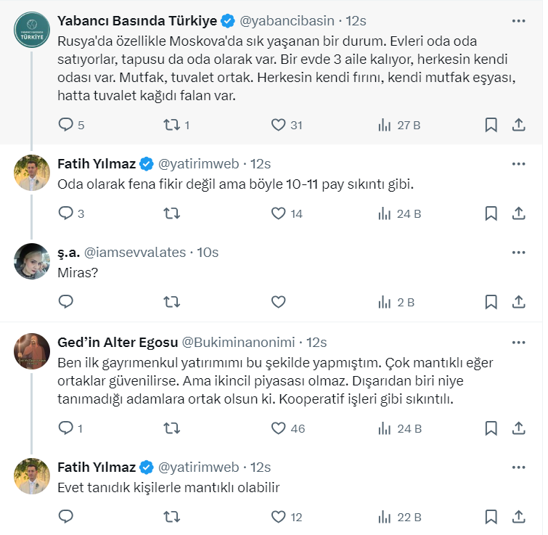Share the Yabancı Basında Türkiye tweet
548x535 pixels.
point(519,125)
